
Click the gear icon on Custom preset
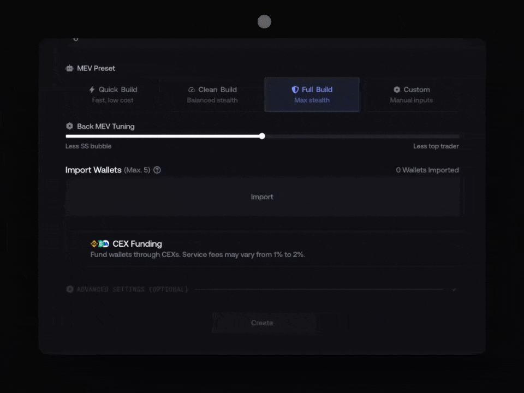pos(397,90)
